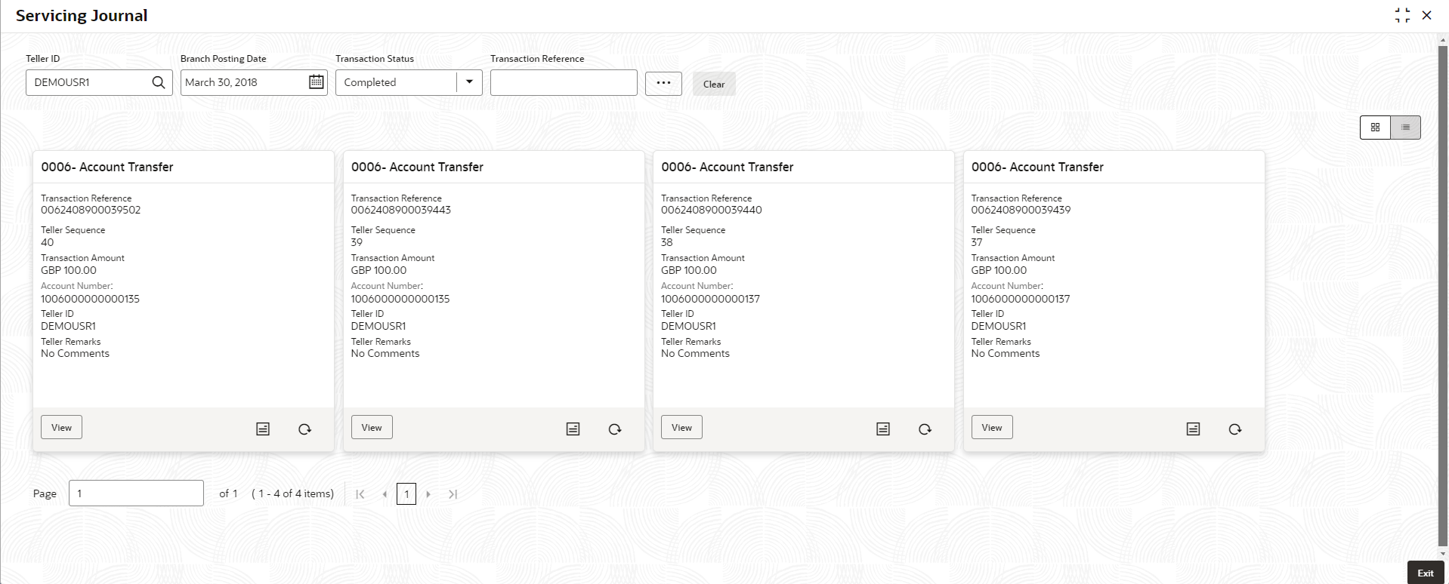Expand the Transaction Status dropdown

click(x=469, y=82)
